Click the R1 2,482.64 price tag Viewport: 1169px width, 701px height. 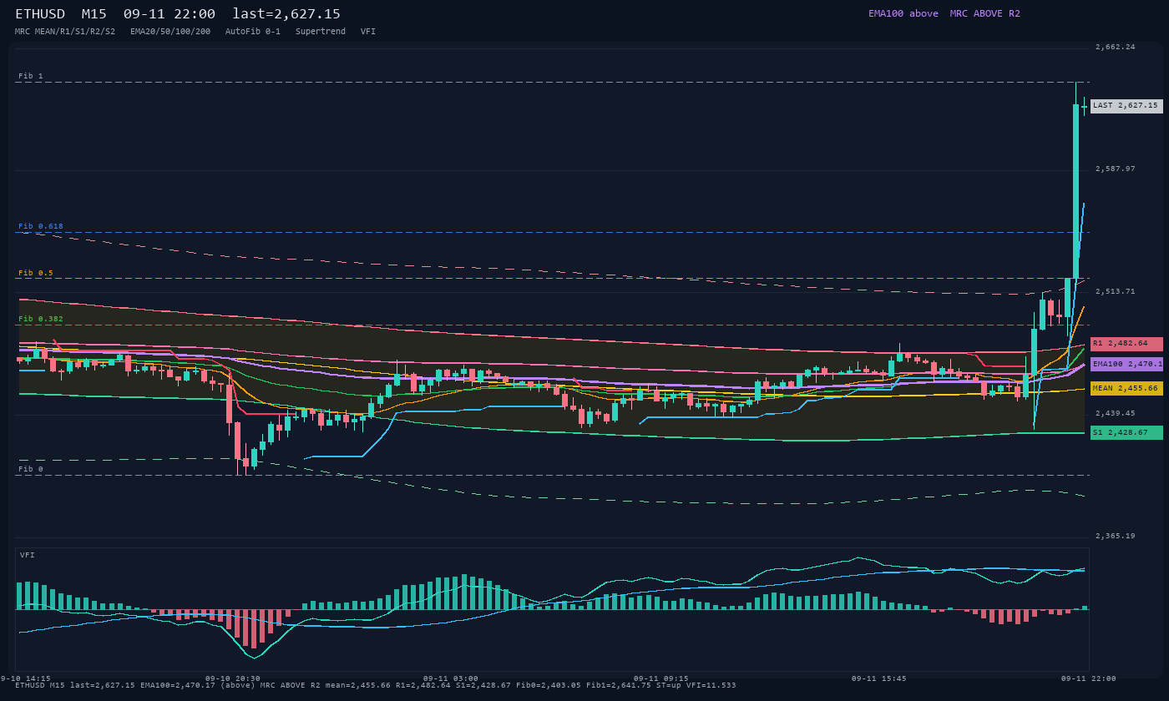tap(1126, 344)
